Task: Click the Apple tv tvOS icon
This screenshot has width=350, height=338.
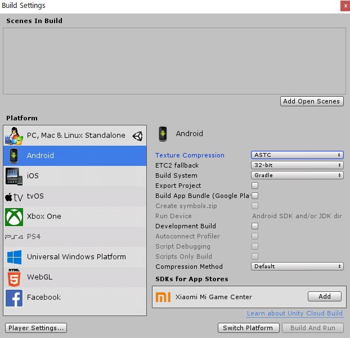Action: pos(14,197)
